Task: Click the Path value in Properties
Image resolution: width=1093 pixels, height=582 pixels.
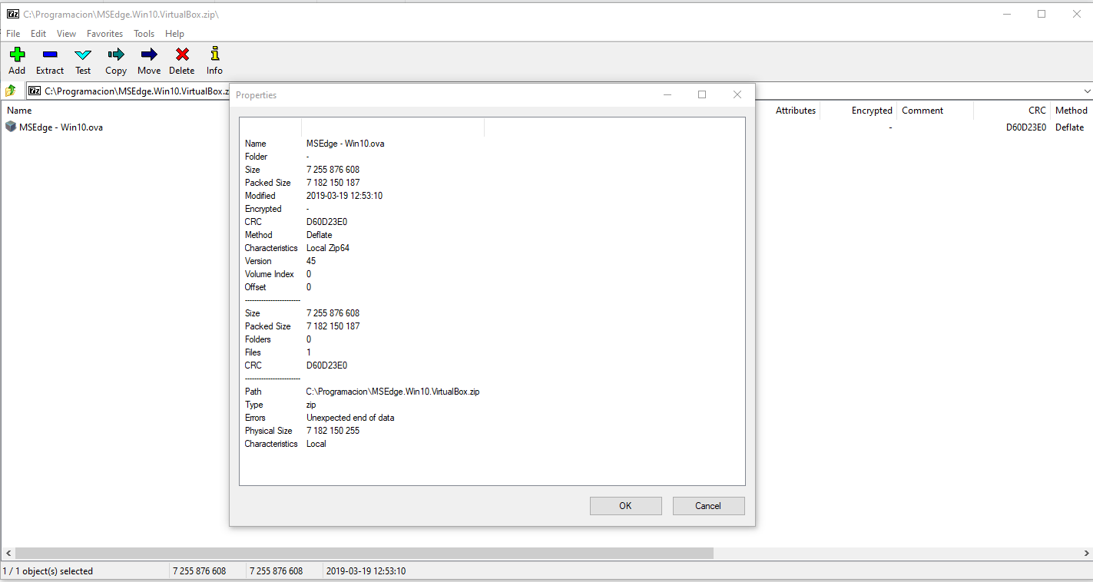Action: (392, 392)
